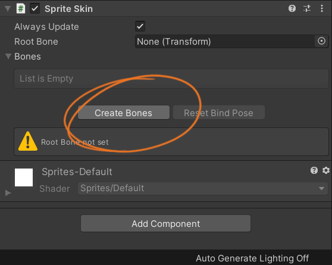Open Sprites-Default material gear settings
This screenshot has width=332, height=265.
326,170
